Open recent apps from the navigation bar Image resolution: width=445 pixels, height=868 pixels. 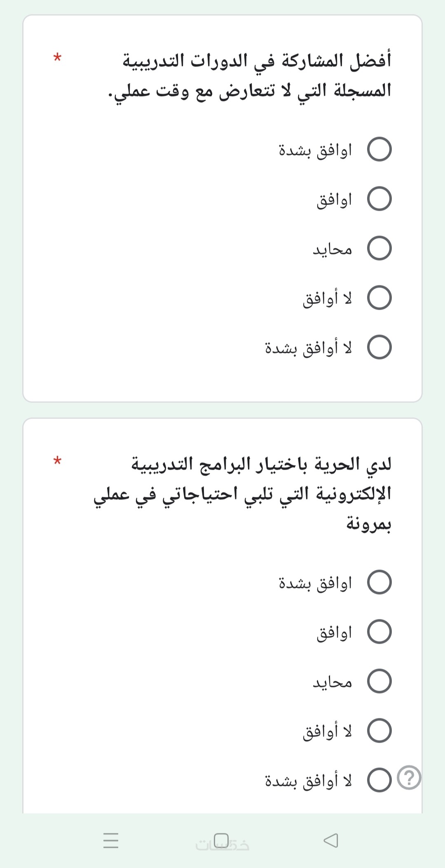click(x=111, y=840)
